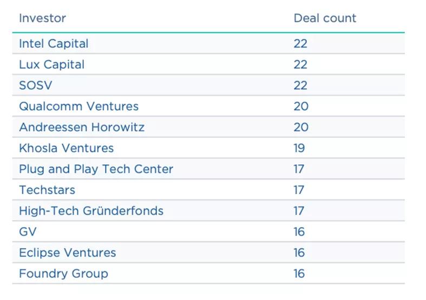This screenshot has width=426, height=300.
Task: Click the Eclipse Ventures investor name
Action: pos(67,253)
